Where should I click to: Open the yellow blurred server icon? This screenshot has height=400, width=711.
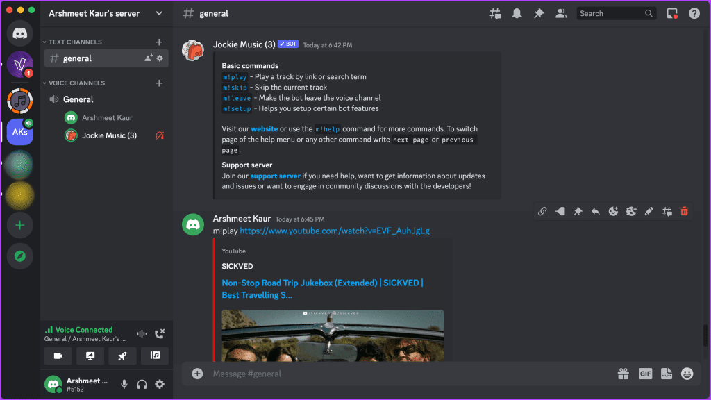20,194
